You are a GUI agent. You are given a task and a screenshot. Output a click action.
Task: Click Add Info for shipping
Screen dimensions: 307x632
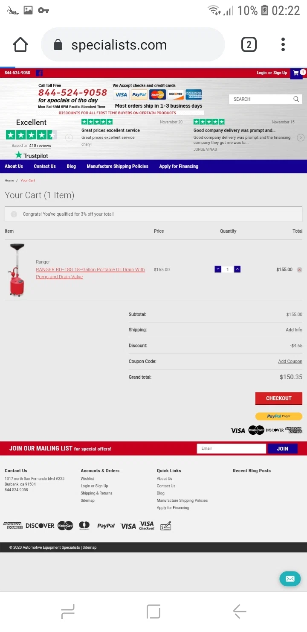tap(294, 330)
